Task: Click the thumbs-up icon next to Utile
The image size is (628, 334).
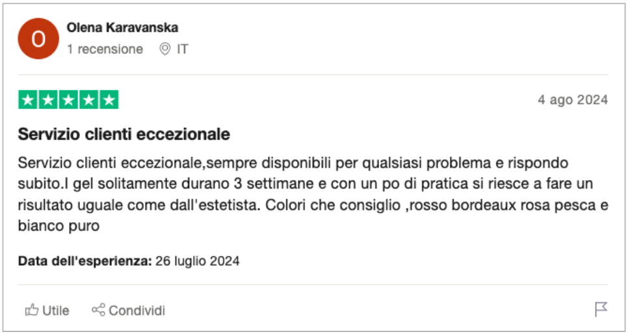Action: point(32,310)
